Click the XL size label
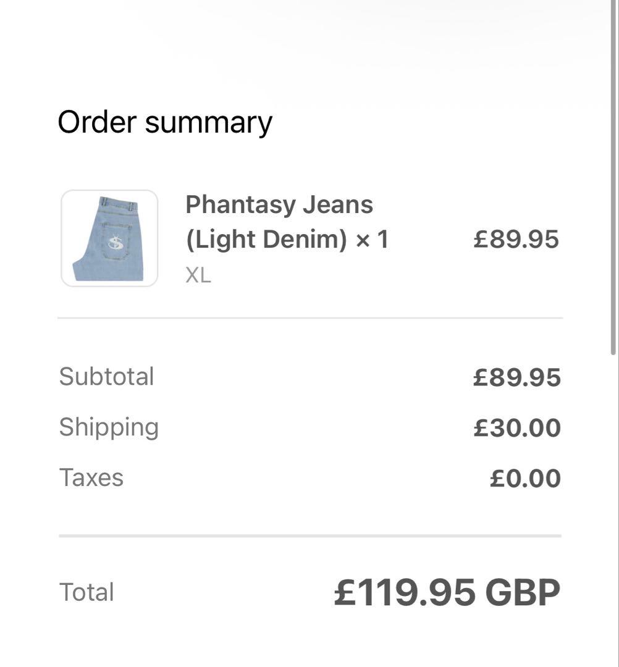 click(x=198, y=275)
